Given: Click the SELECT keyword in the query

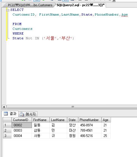Looking at the screenshot, I should click(17, 10).
